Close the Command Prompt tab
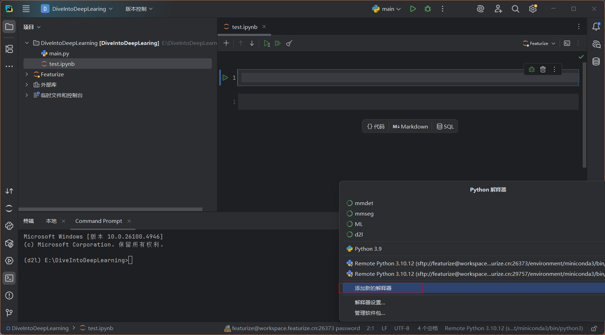Viewport: 605px width, 335px height. [129, 221]
